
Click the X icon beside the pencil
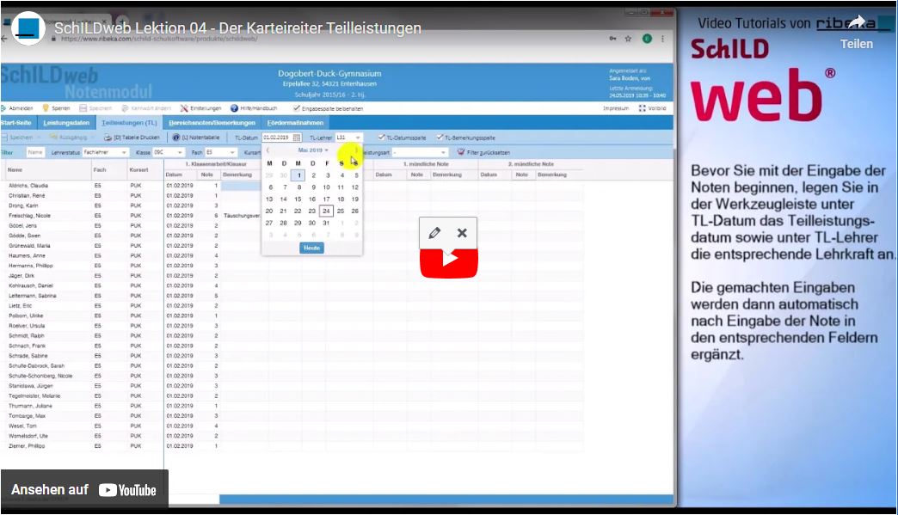pyautogui.click(x=462, y=233)
